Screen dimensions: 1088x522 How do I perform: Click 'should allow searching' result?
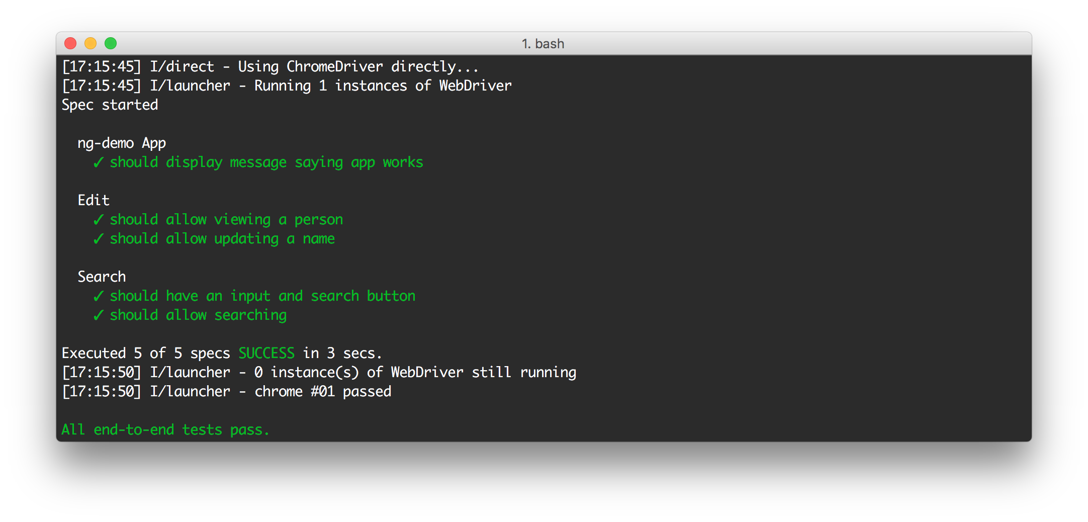pyautogui.click(x=198, y=315)
